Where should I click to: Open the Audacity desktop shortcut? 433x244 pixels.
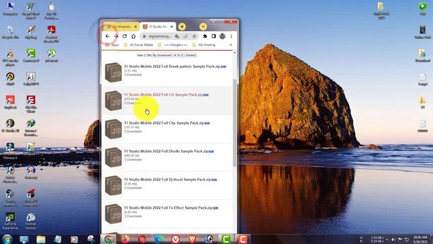tap(30, 172)
